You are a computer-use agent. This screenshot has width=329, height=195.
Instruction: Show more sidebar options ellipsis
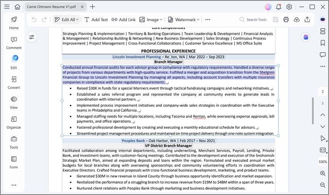14,185
